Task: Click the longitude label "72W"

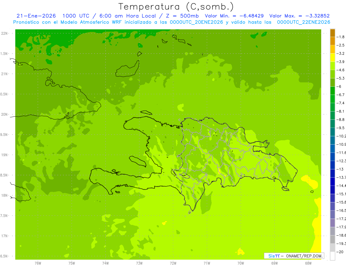Action: [x=173, y=263]
